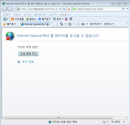The height and width of the screenshot is (125, 130).
Task: Click the 100% zoom level button
Action: click(x=116, y=122)
